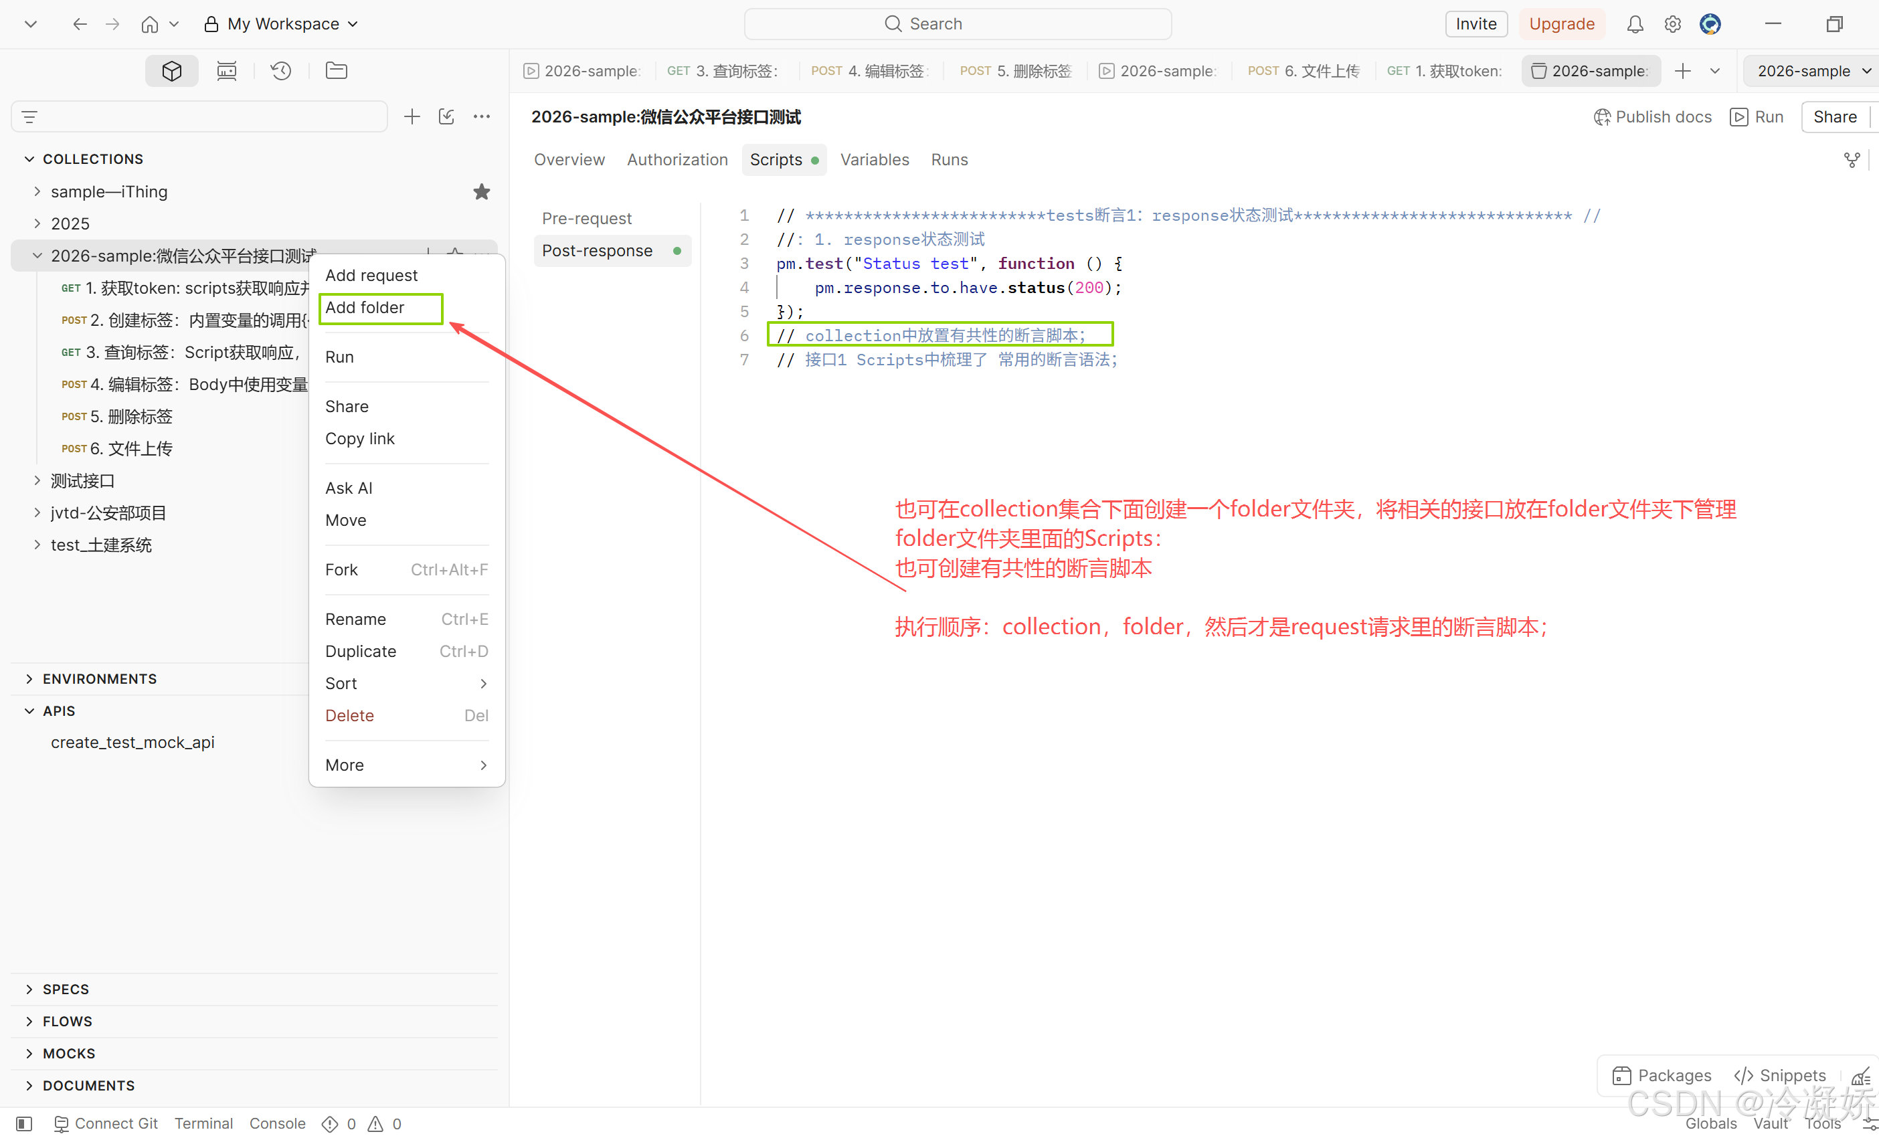Open the settings gear icon

1672,24
